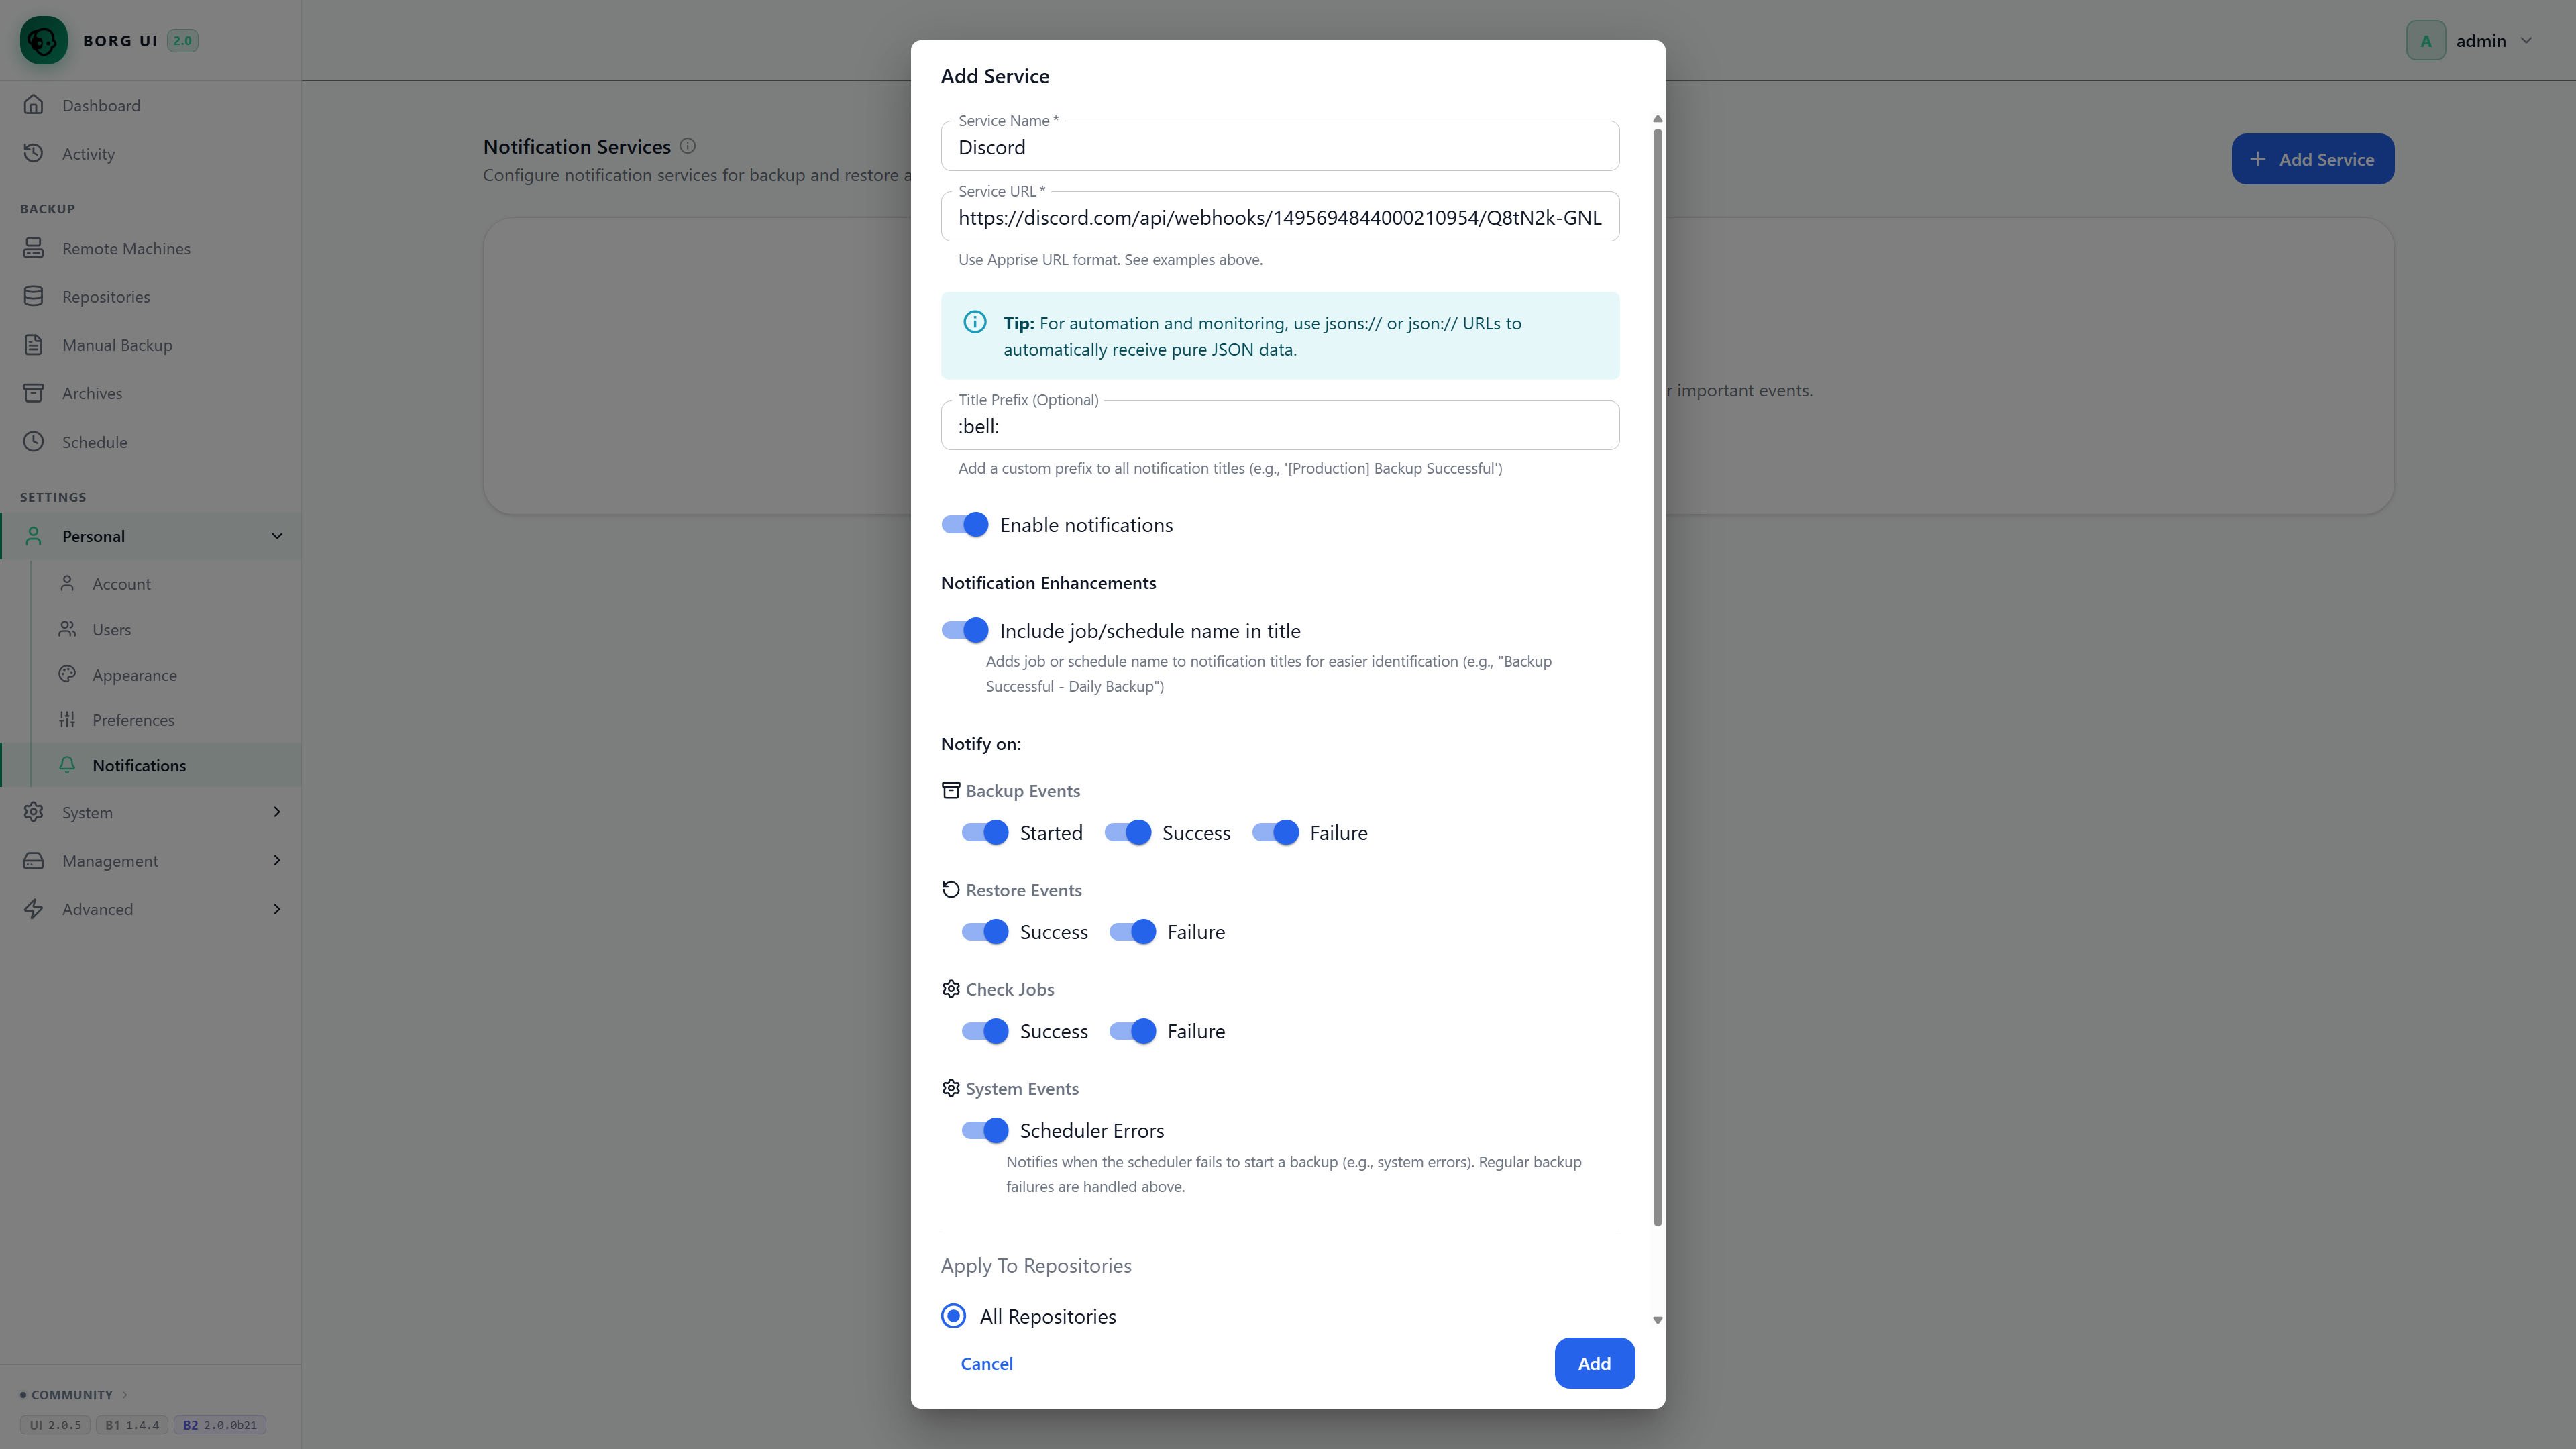Click the Activity history icon
Viewport: 2576px width, 1449px height.
[34, 153]
